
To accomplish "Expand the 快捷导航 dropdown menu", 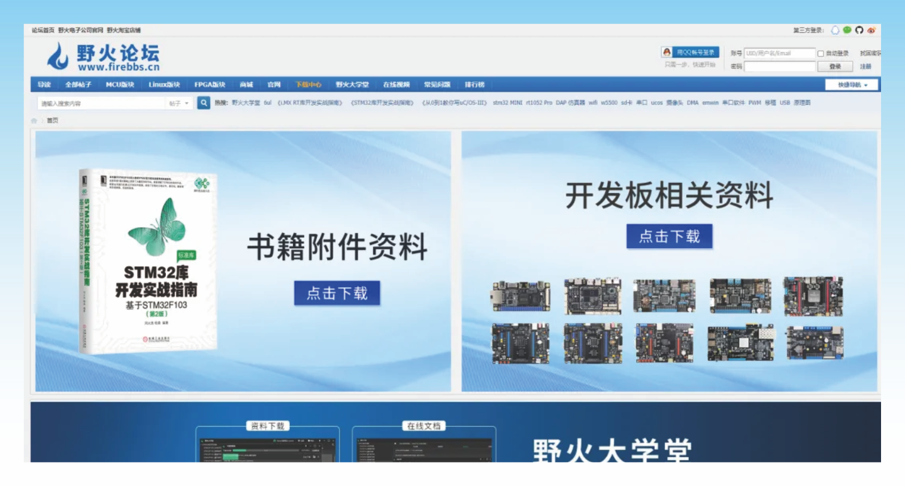I will click(x=852, y=85).
